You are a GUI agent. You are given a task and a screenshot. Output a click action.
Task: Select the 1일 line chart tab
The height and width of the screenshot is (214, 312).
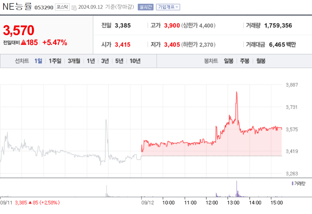[x=38, y=61]
